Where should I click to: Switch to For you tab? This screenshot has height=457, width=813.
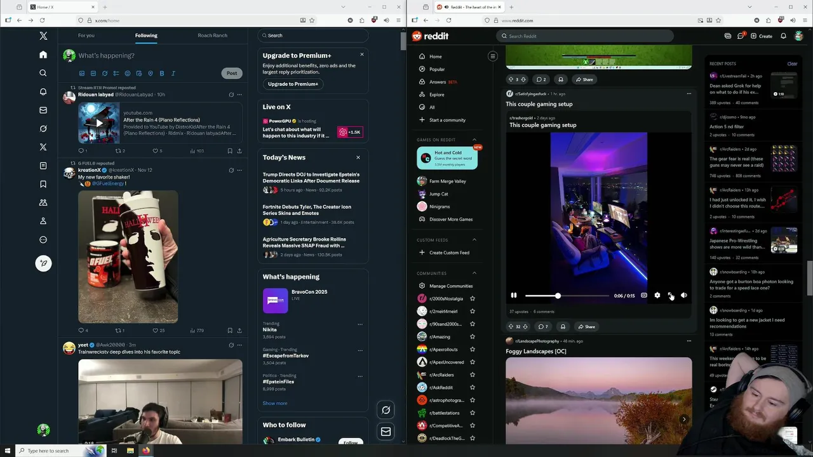click(x=86, y=36)
